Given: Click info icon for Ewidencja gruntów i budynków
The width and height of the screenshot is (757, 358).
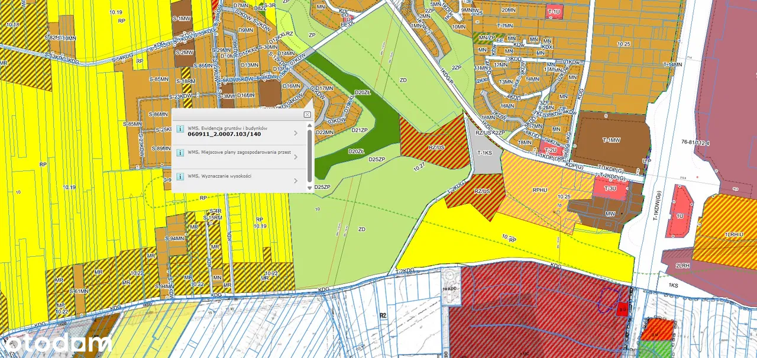Looking at the screenshot, I should [x=180, y=130].
